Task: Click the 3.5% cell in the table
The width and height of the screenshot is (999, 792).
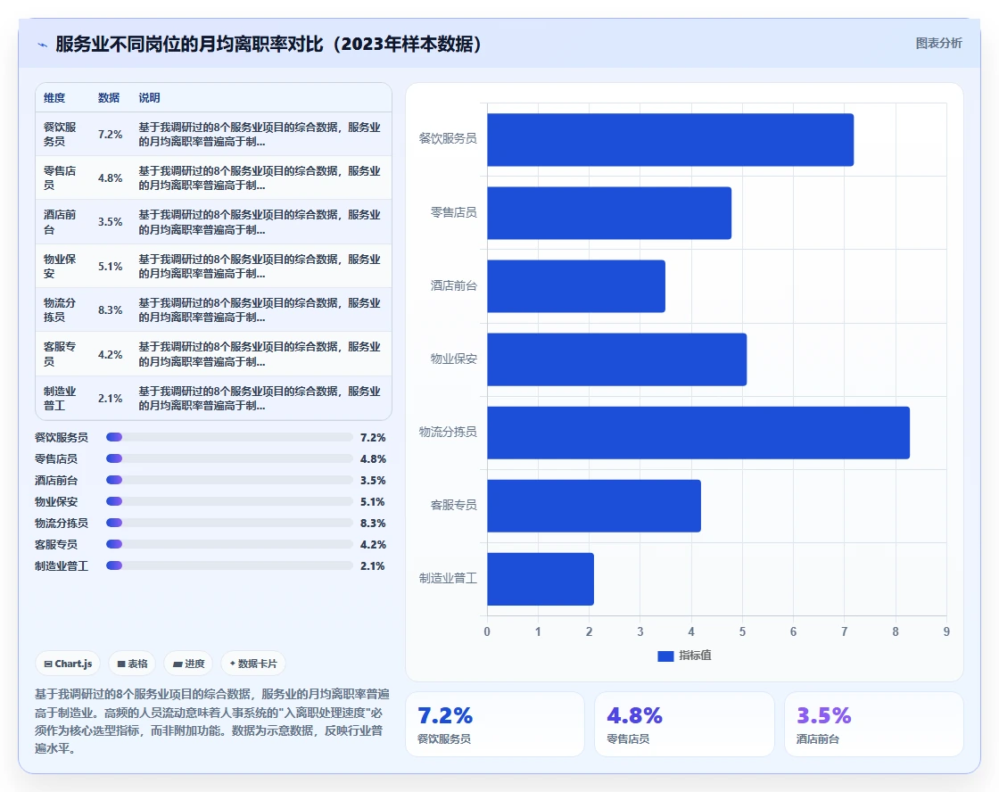Action: [x=110, y=222]
